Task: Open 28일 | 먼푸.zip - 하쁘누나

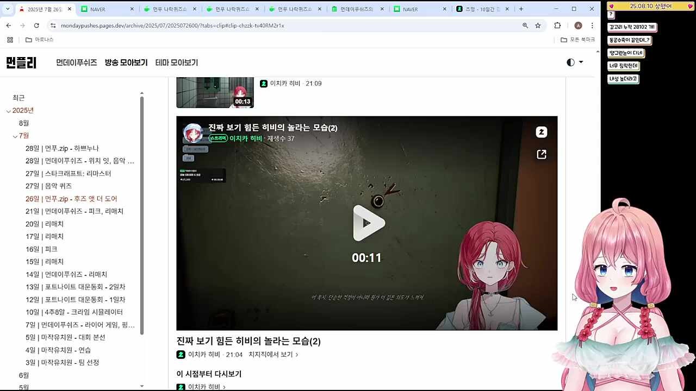Action: pos(62,148)
